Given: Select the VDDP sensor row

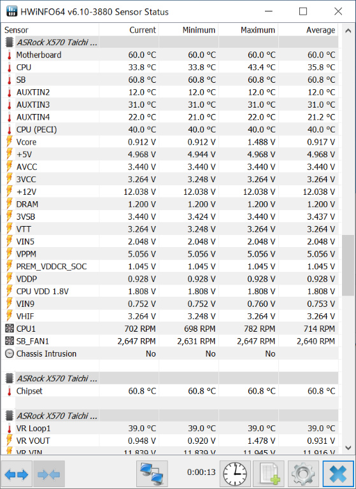Looking at the screenshot, I should 170,279.
